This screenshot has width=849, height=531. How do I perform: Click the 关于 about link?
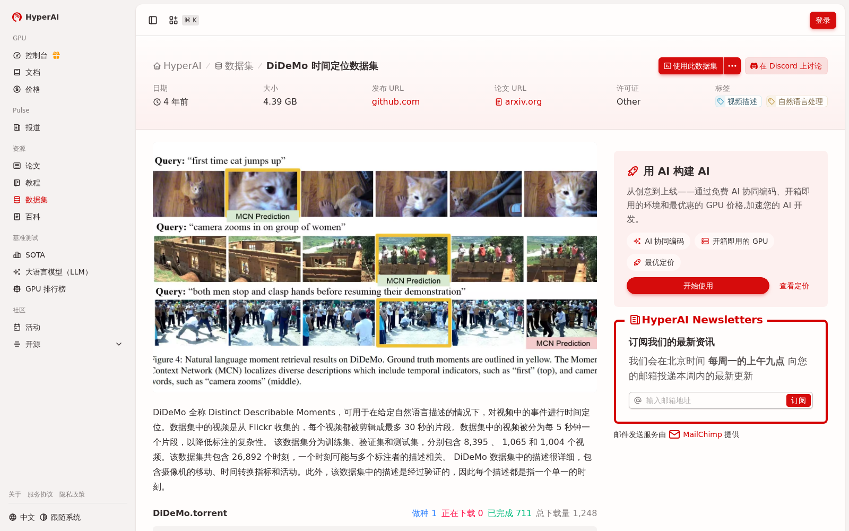pos(15,494)
